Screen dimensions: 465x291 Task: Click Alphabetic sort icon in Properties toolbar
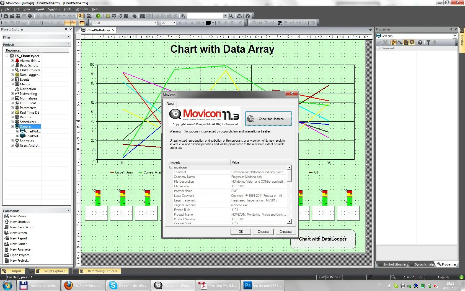click(400, 42)
